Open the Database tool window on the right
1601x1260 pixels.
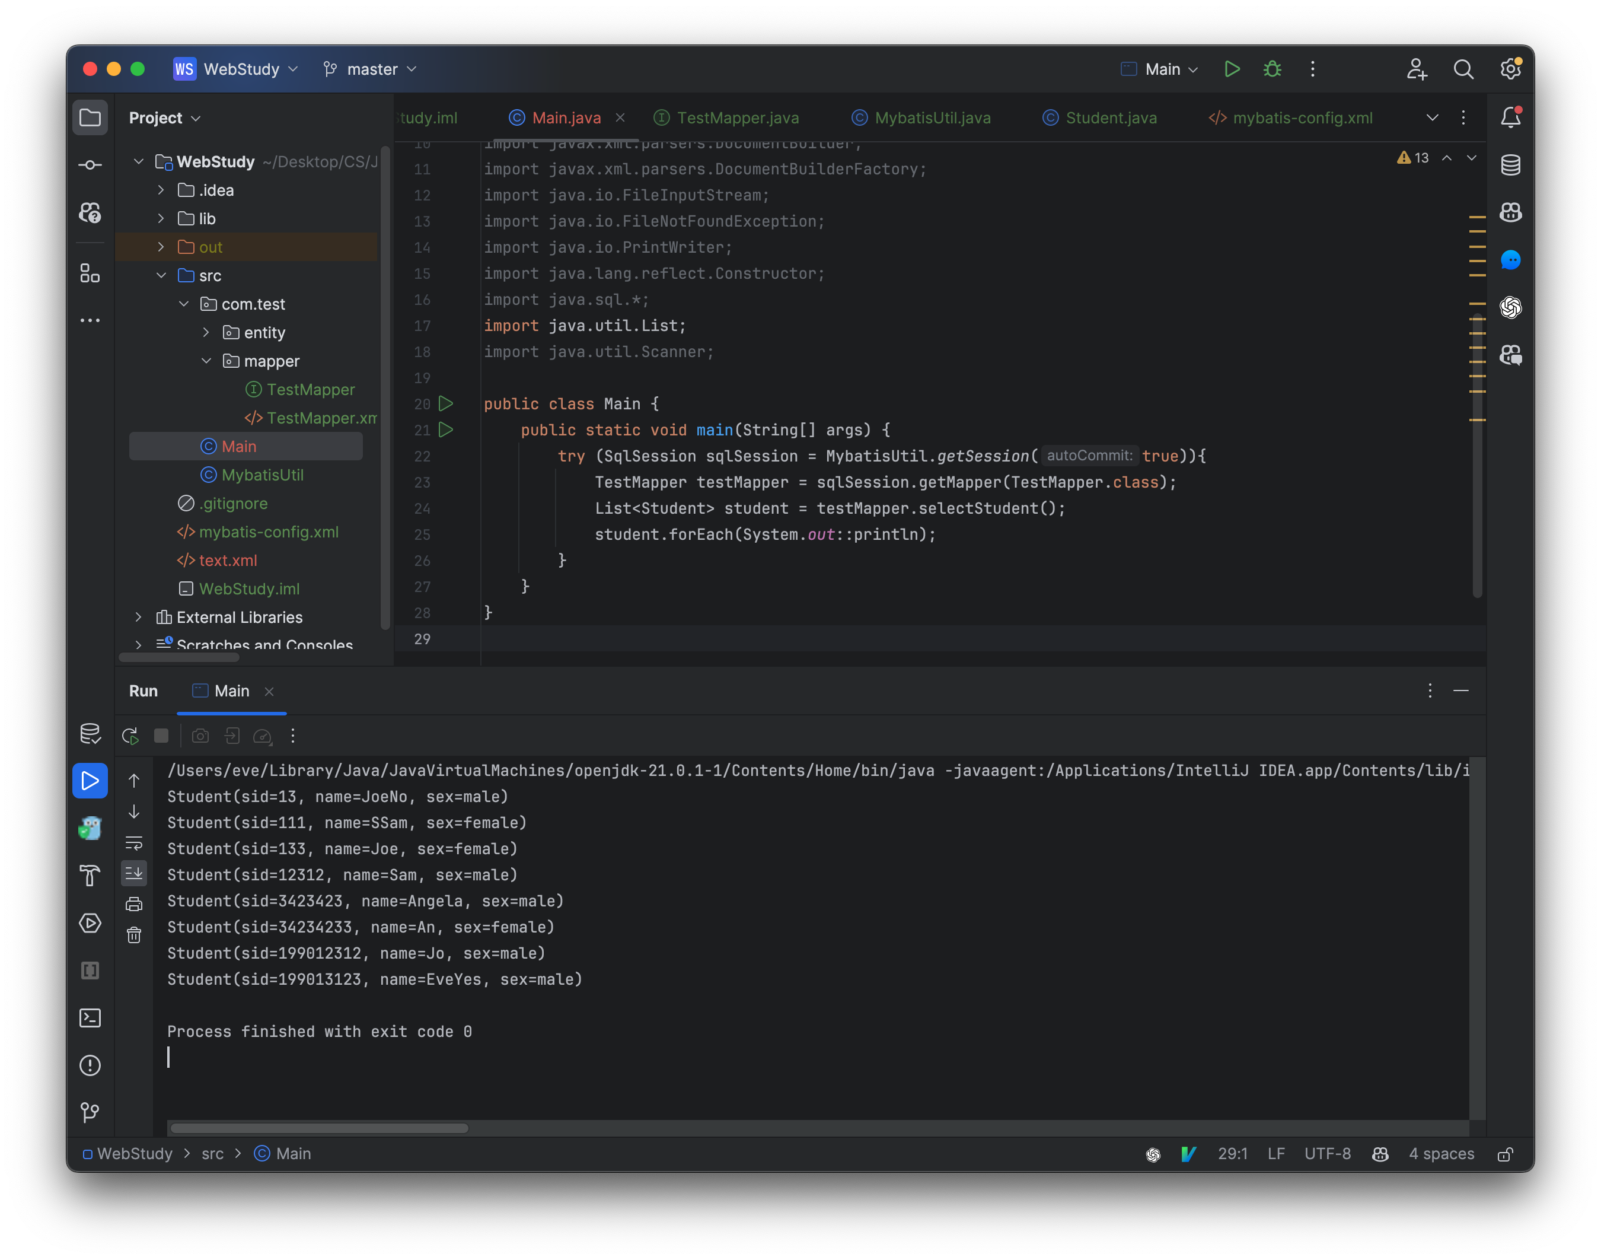point(1511,164)
